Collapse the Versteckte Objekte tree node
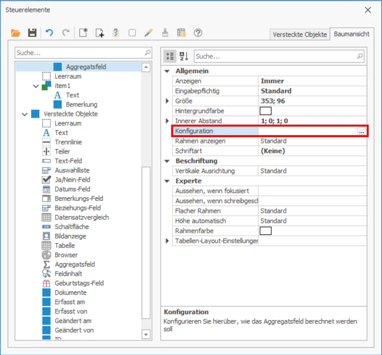Image resolution: width=382 pixels, height=355 pixels. pyautogui.click(x=25, y=114)
